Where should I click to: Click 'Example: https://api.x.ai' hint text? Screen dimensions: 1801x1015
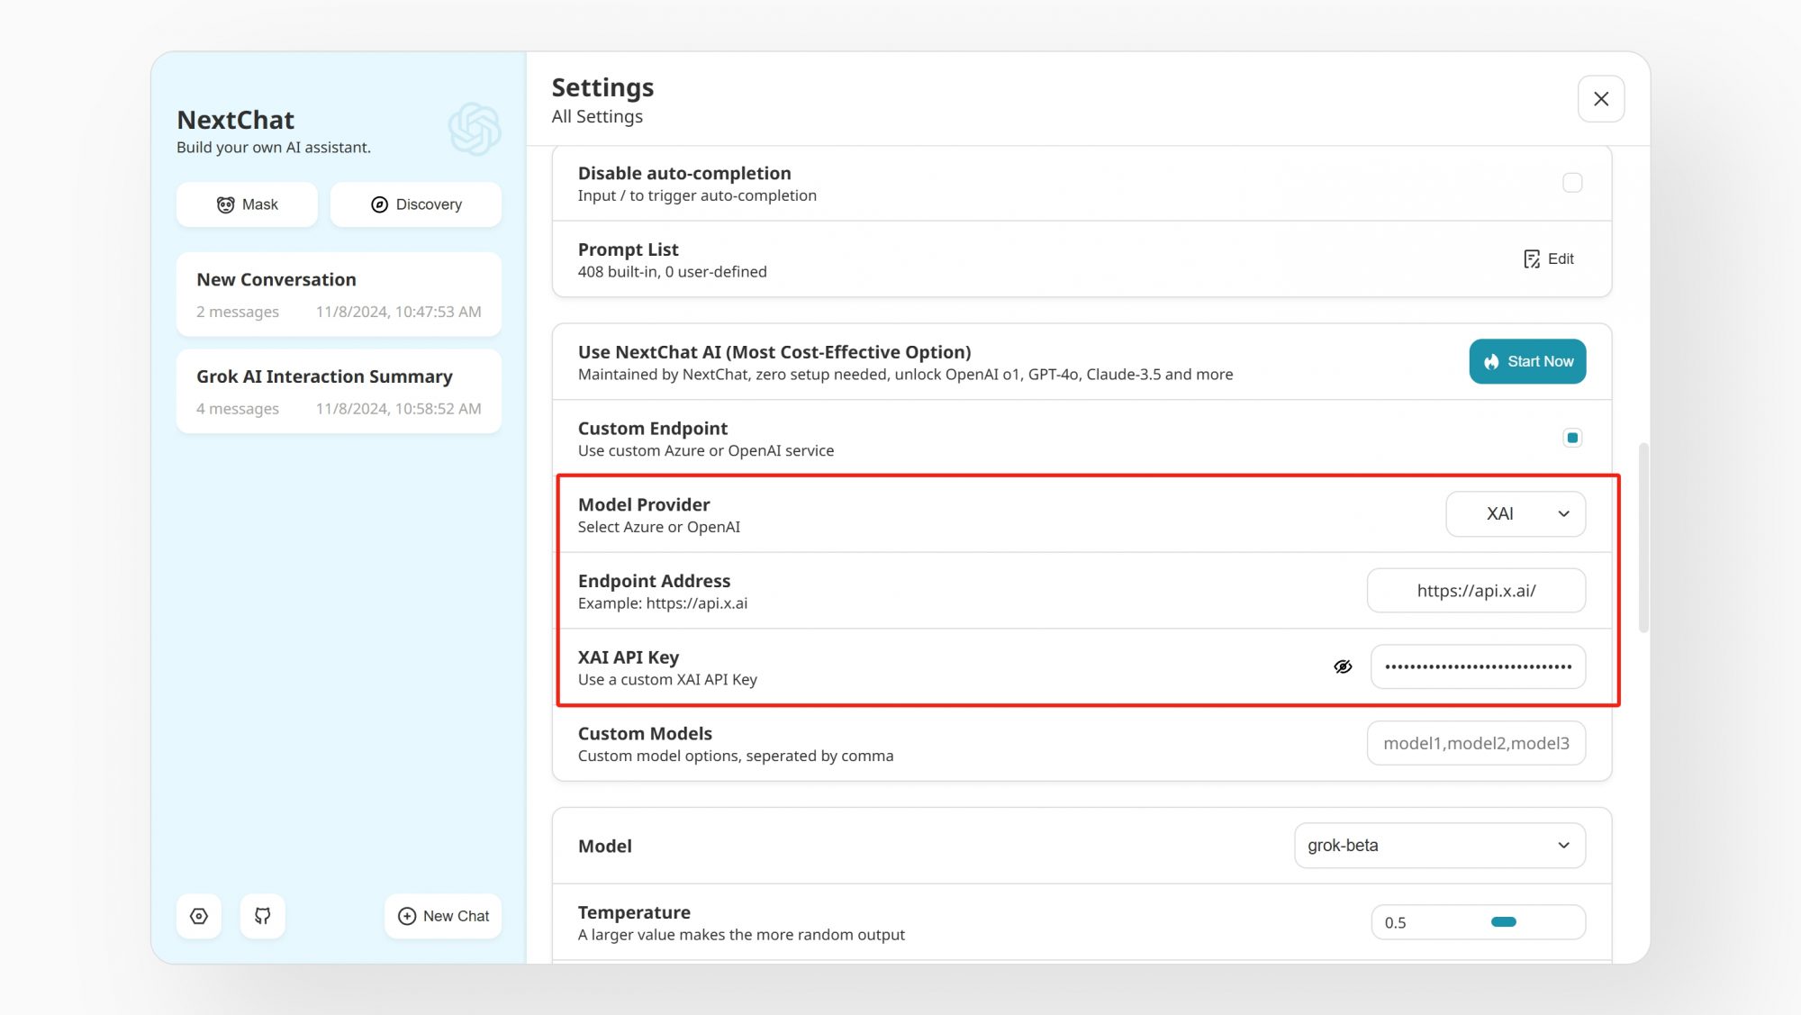(662, 603)
